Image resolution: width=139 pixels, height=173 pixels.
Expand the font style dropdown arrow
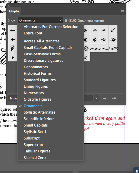[96, 98]
